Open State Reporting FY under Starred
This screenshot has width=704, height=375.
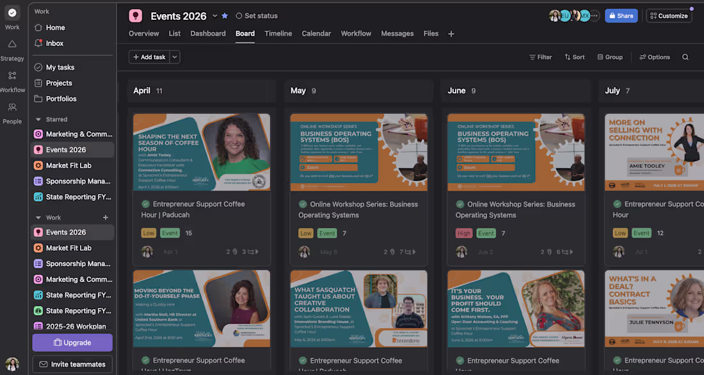click(73, 196)
